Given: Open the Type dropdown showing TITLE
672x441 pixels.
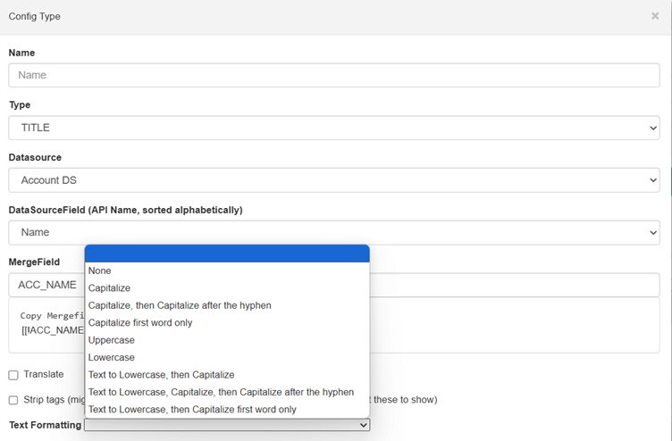Looking at the screenshot, I should point(334,128).
